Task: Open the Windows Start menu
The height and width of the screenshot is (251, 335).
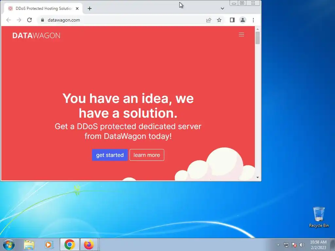Action: point(9,244)
